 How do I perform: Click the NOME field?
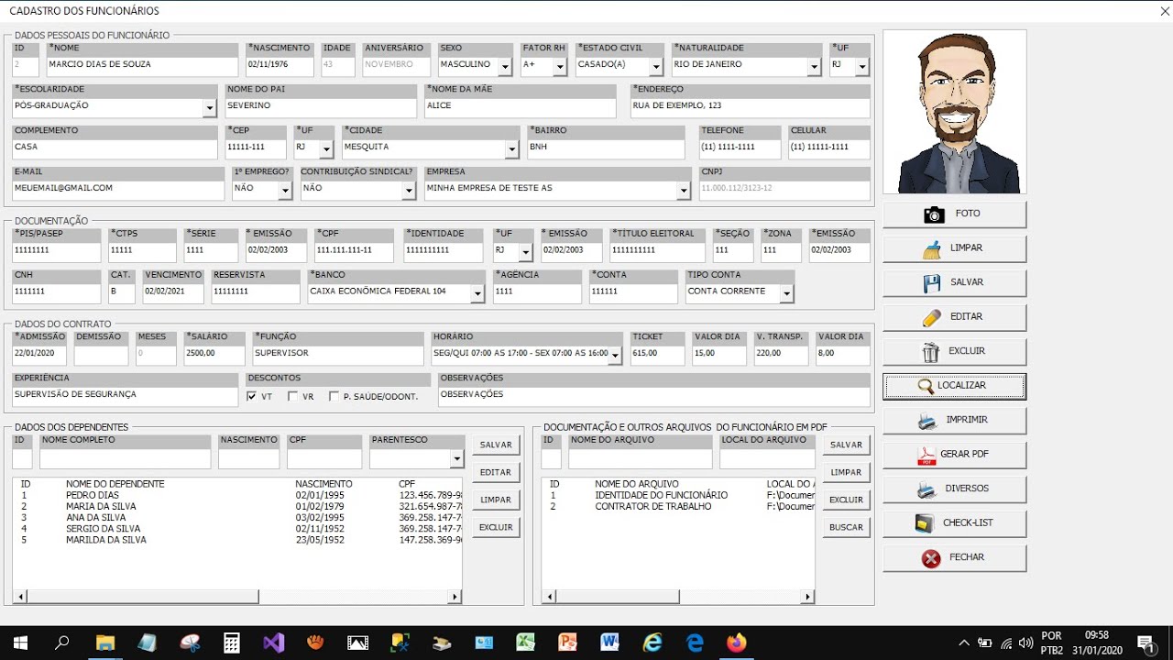tap(142, 65)
